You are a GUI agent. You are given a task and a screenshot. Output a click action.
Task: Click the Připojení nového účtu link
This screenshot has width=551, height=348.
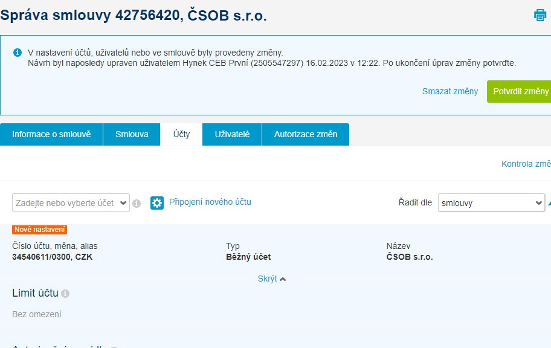tap(210, 202)
